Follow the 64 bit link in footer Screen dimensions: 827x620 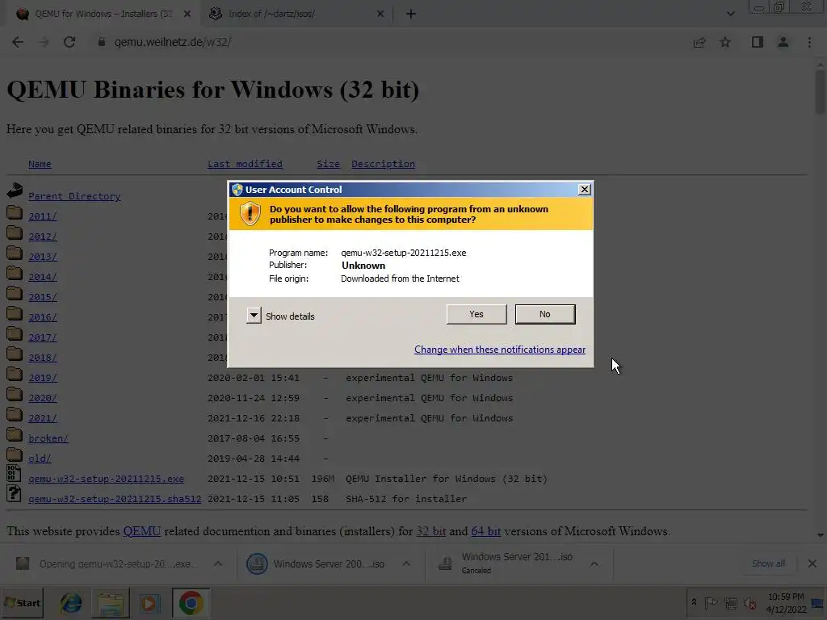pyautogui.click(x=485, y=531)
